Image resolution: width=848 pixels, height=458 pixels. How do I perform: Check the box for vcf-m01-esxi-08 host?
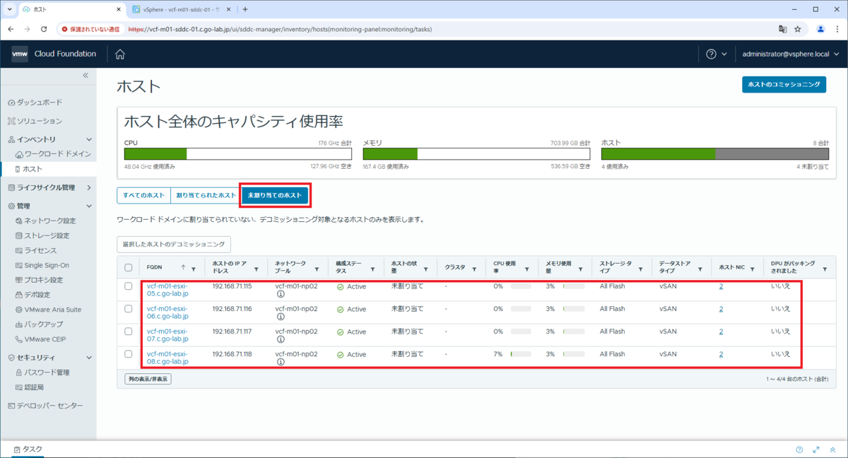128,353
